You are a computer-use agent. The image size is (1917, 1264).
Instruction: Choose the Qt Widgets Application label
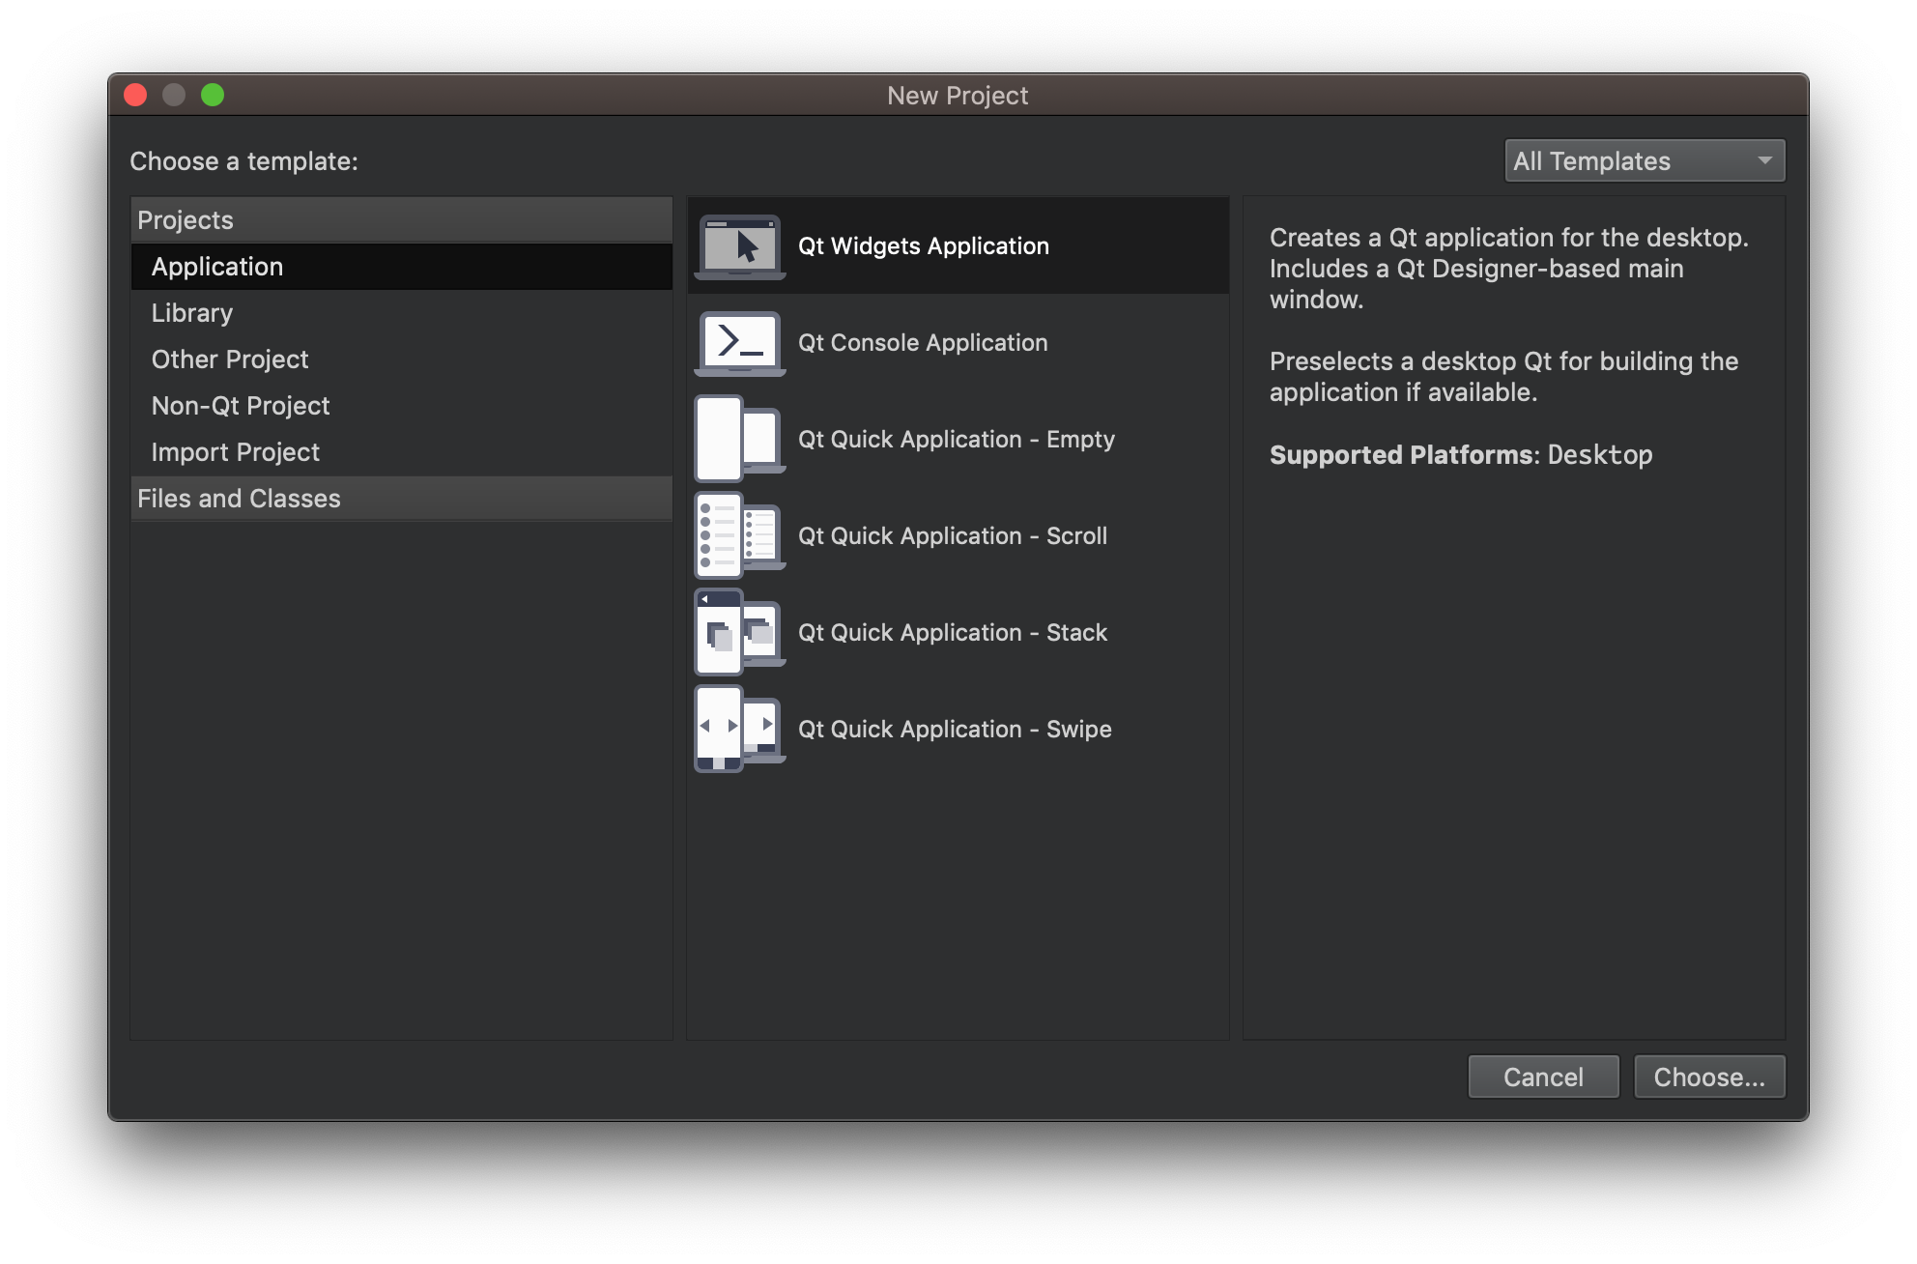coord(923,246)
